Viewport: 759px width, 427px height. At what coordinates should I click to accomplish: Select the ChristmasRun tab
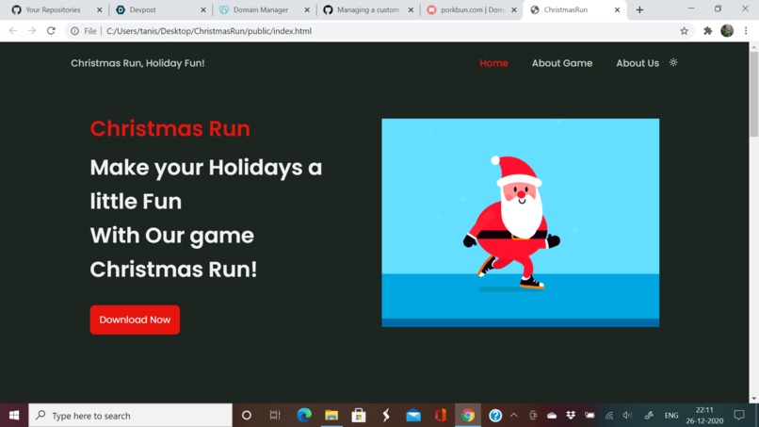click(x=565, y=9)
